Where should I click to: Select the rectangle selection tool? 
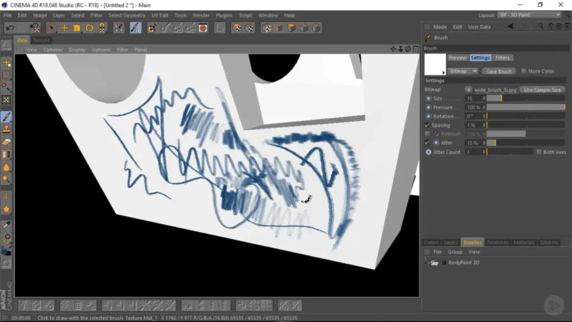pos(7,75)
